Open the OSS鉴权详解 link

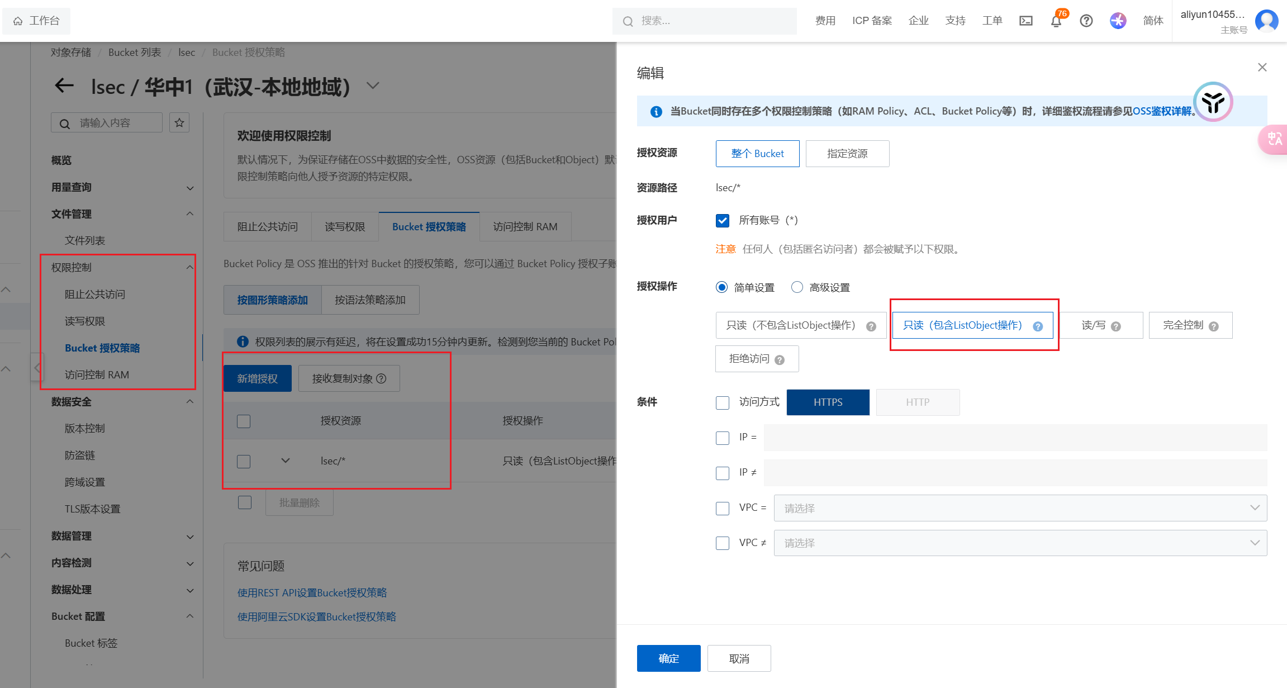[x=1161, y=111]
